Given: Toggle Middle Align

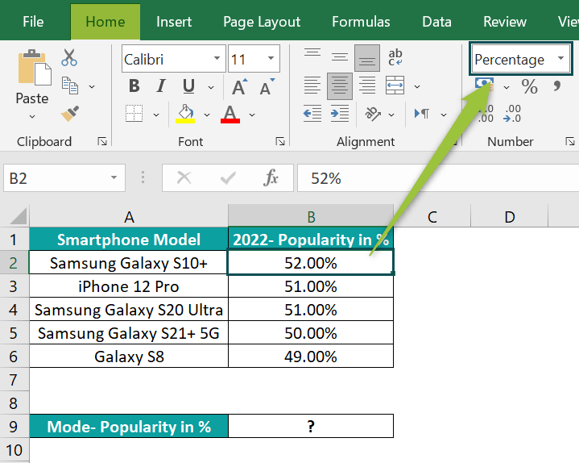Looking at the screenshot, I should pos(340,58).
